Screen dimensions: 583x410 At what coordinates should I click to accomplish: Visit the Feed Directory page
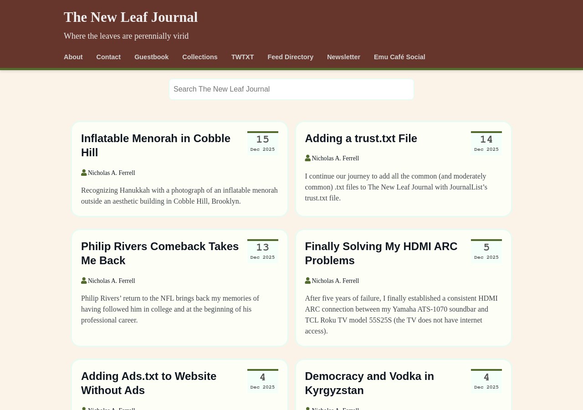pyautogui.click(x=290, y=57)
